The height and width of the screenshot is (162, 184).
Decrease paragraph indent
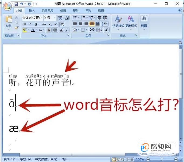pyautogui.click(x=100, y=18)
